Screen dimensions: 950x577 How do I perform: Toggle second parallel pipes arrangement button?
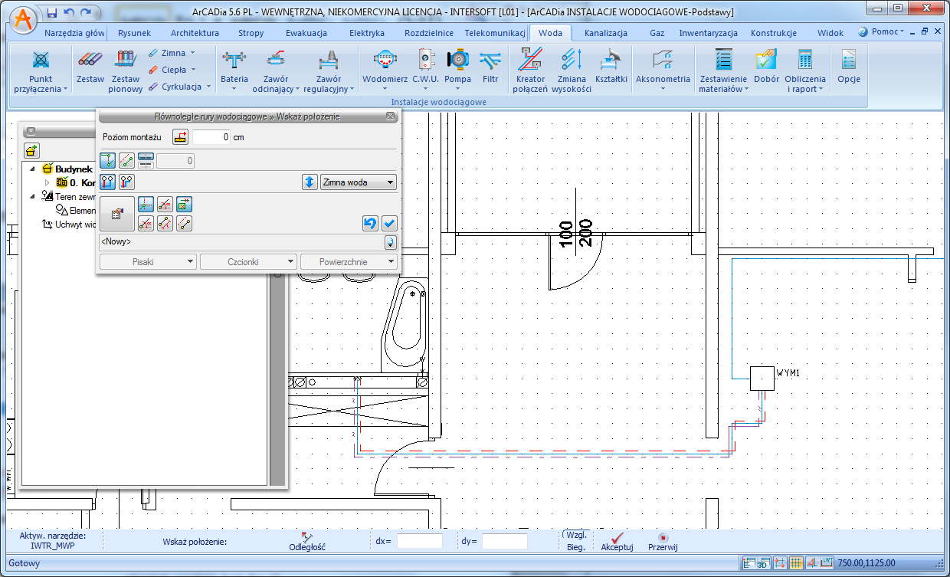[127, 182]
